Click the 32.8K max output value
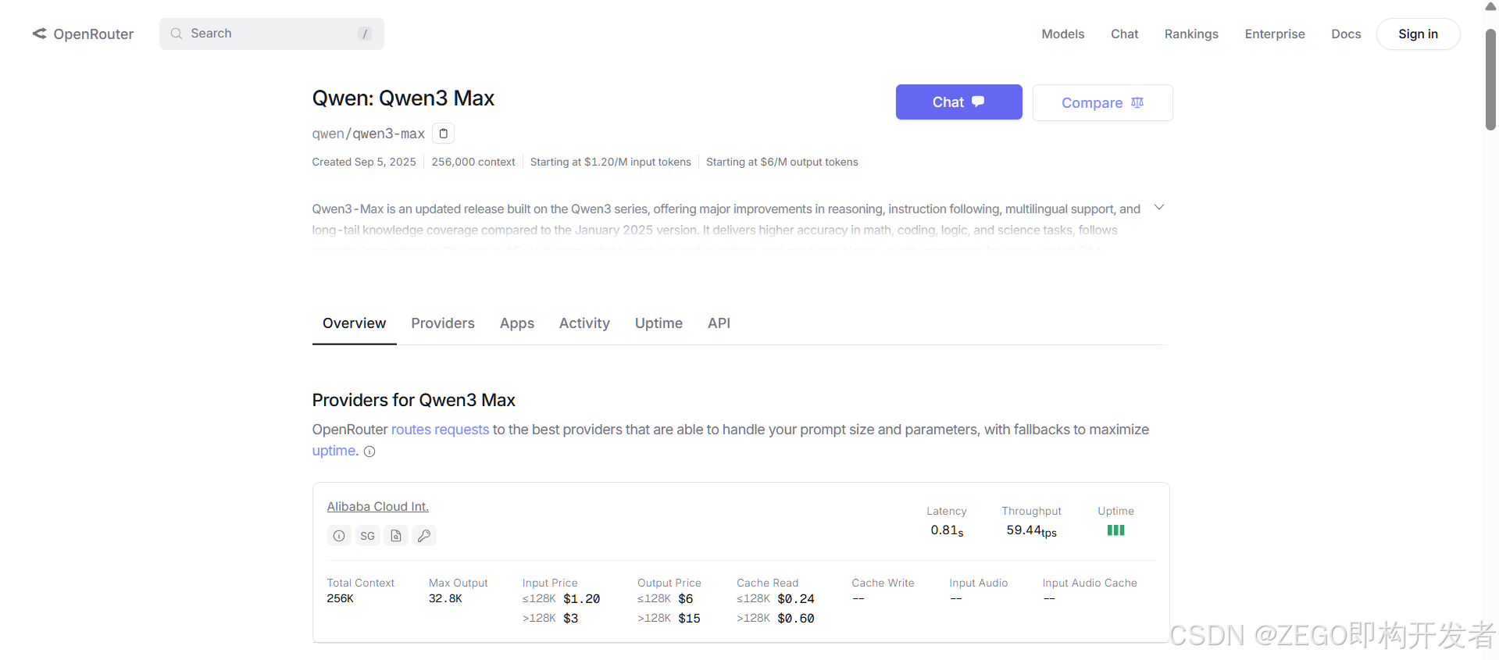Viewport: 1499px width, 660px height. (445, 598)
